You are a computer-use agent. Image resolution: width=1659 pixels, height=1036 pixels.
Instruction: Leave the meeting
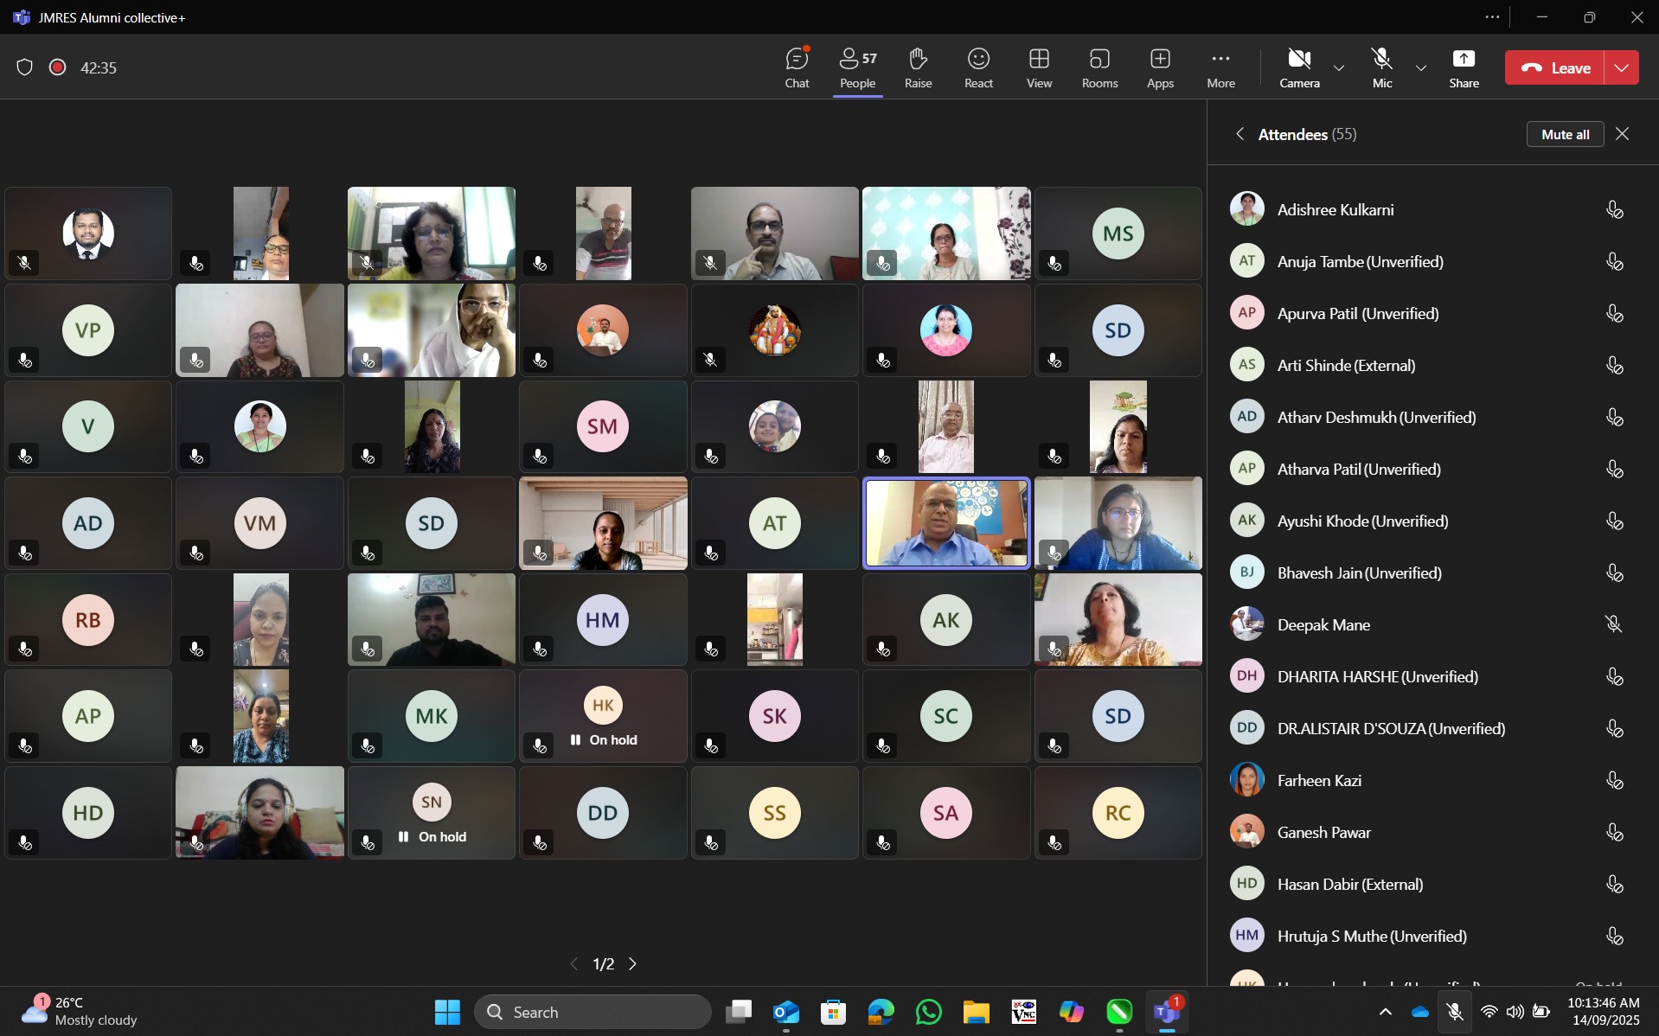pyautogui.click(x=1555, y=67)
